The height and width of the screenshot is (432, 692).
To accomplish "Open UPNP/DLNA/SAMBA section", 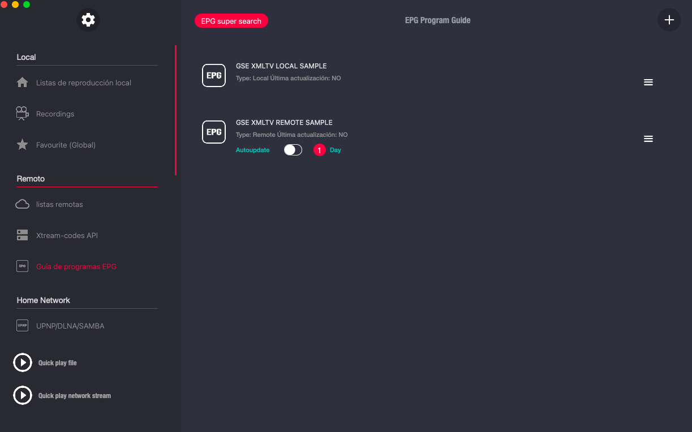I will [70, 326].
